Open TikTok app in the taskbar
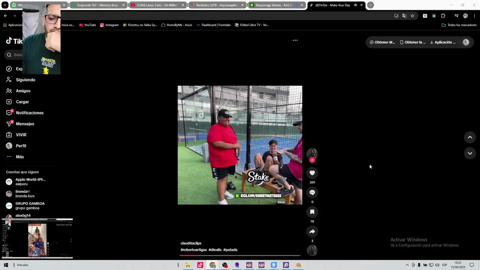Viewport: 480px width, 270px height. [x=200, y=265]
